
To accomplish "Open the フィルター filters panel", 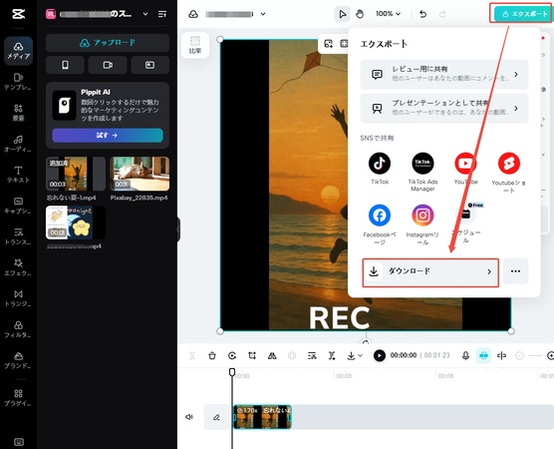I will (x=18, y=329).
